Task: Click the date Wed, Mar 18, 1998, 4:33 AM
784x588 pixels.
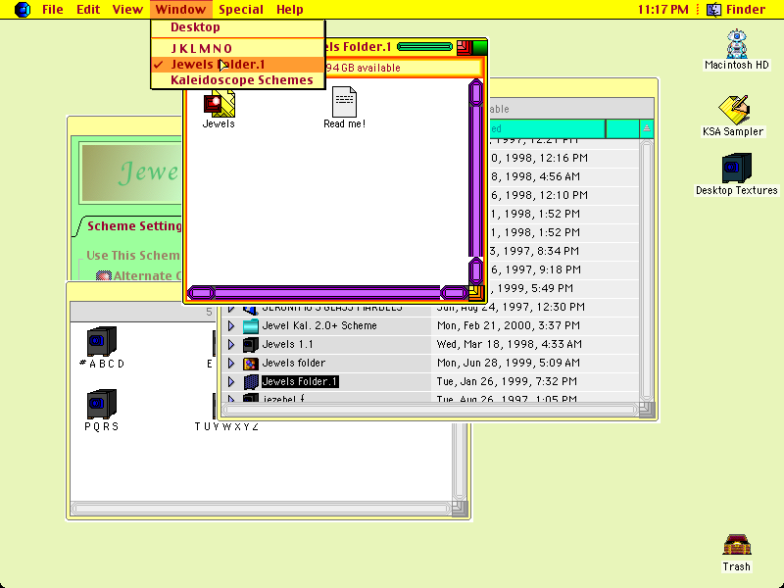Action: click(x=509, y=345)
